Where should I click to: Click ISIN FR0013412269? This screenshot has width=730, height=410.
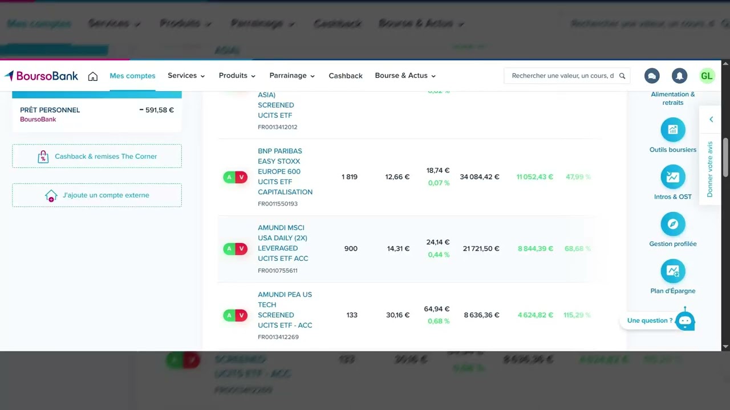pyautogui.click(x=278, y=337)
